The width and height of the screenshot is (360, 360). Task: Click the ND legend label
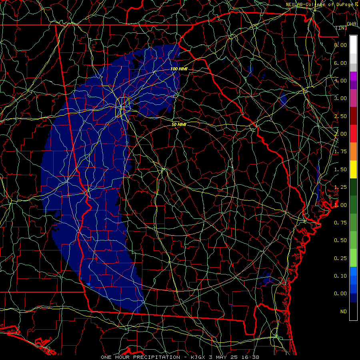344,312
